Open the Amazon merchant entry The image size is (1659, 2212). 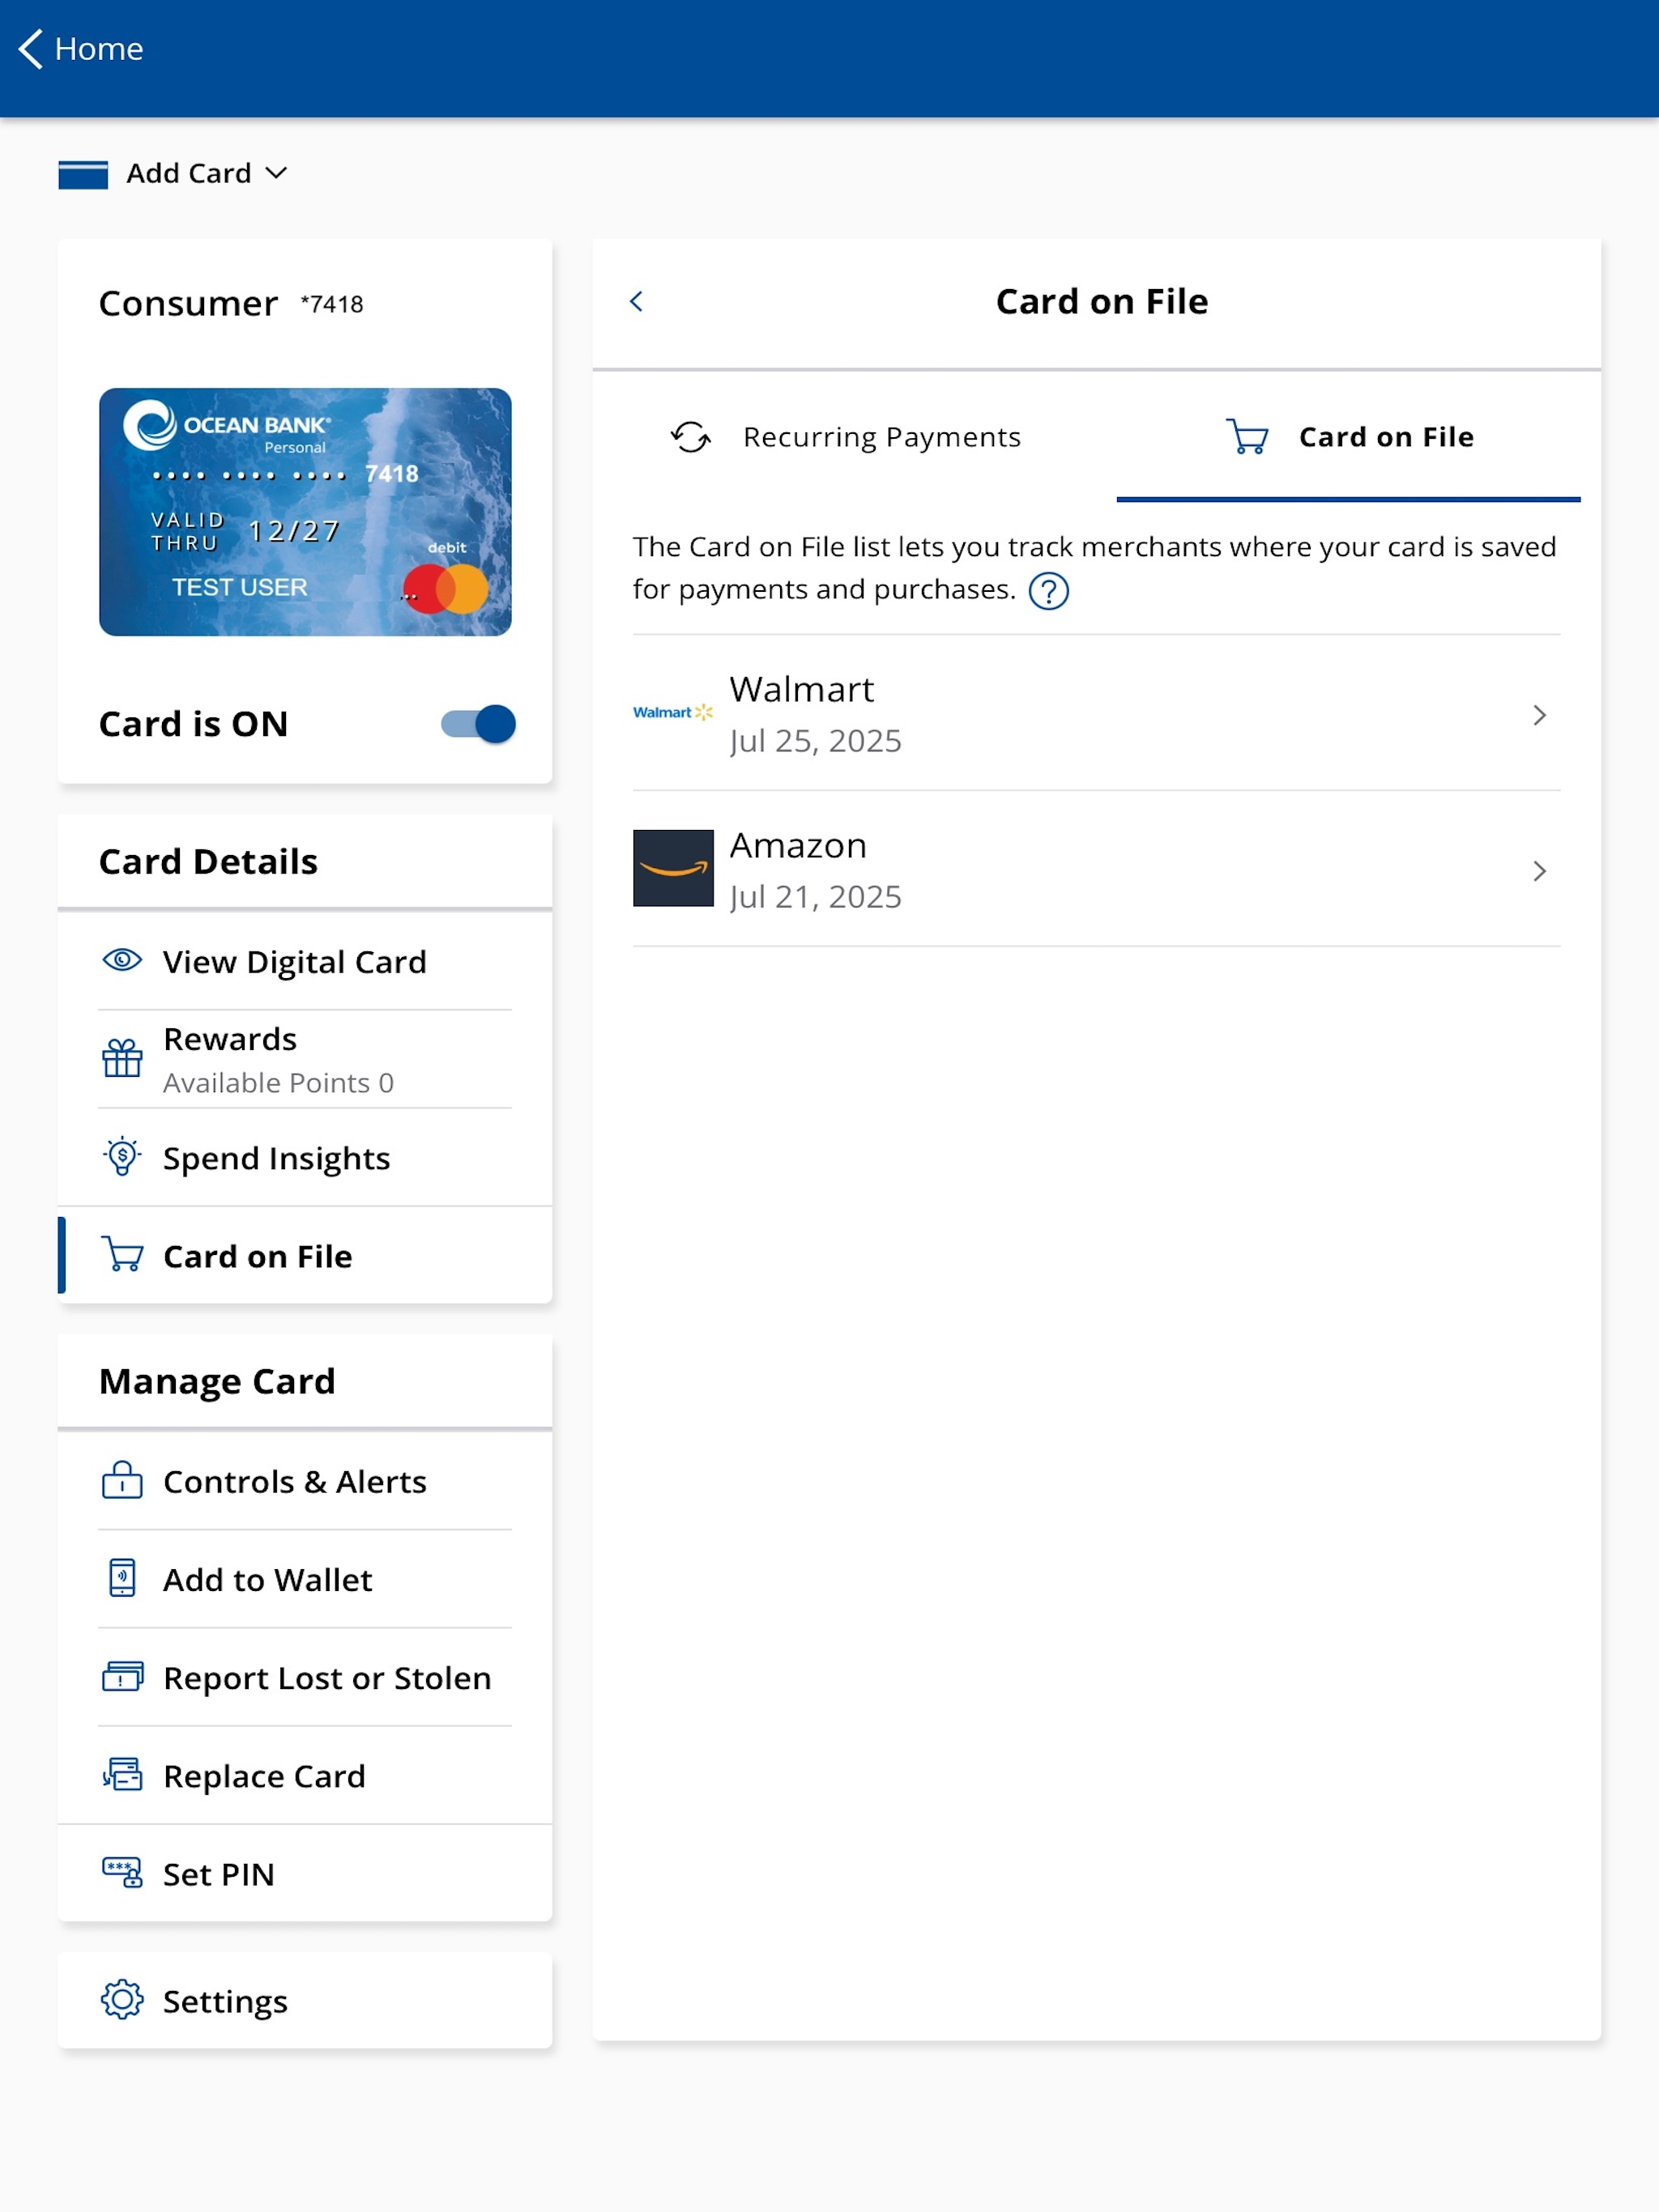1097,870
